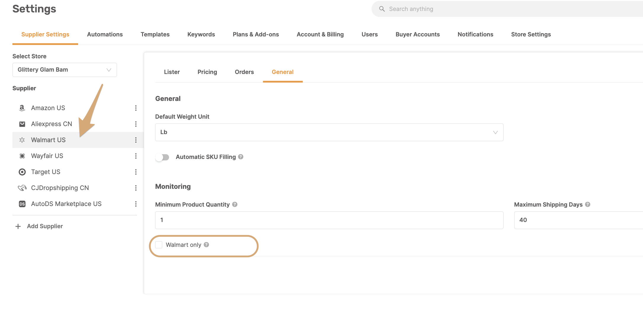Open Target US three-dot options menu
This screenshot has height=309, width=643.
pyautogui.click(x=136, y=172)
